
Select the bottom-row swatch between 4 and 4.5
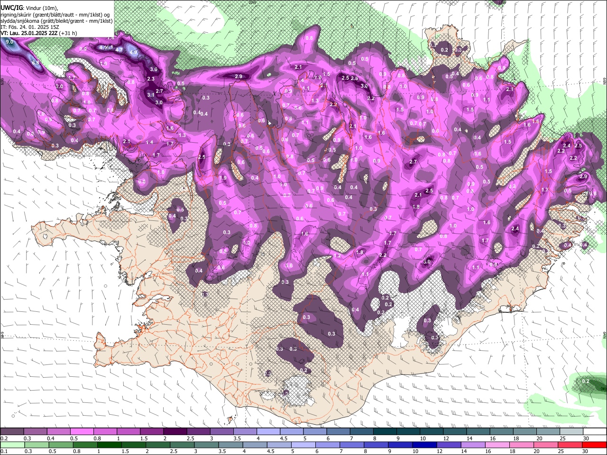click(x=255, y=445)
